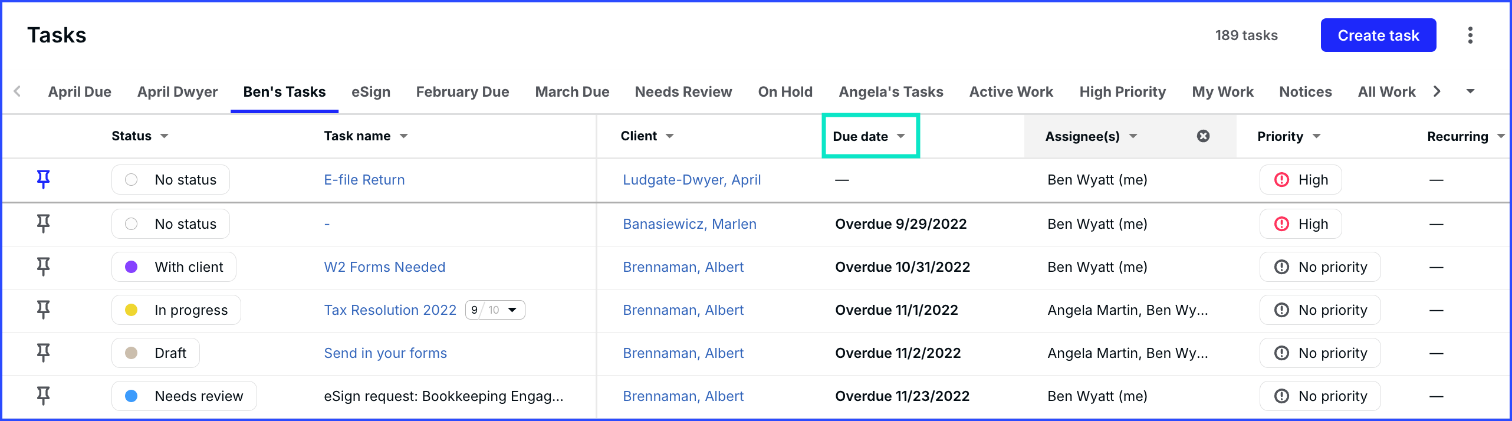Click Overdue 11/23/2022 due date
1512x421 pixels.
coord(902,396)
